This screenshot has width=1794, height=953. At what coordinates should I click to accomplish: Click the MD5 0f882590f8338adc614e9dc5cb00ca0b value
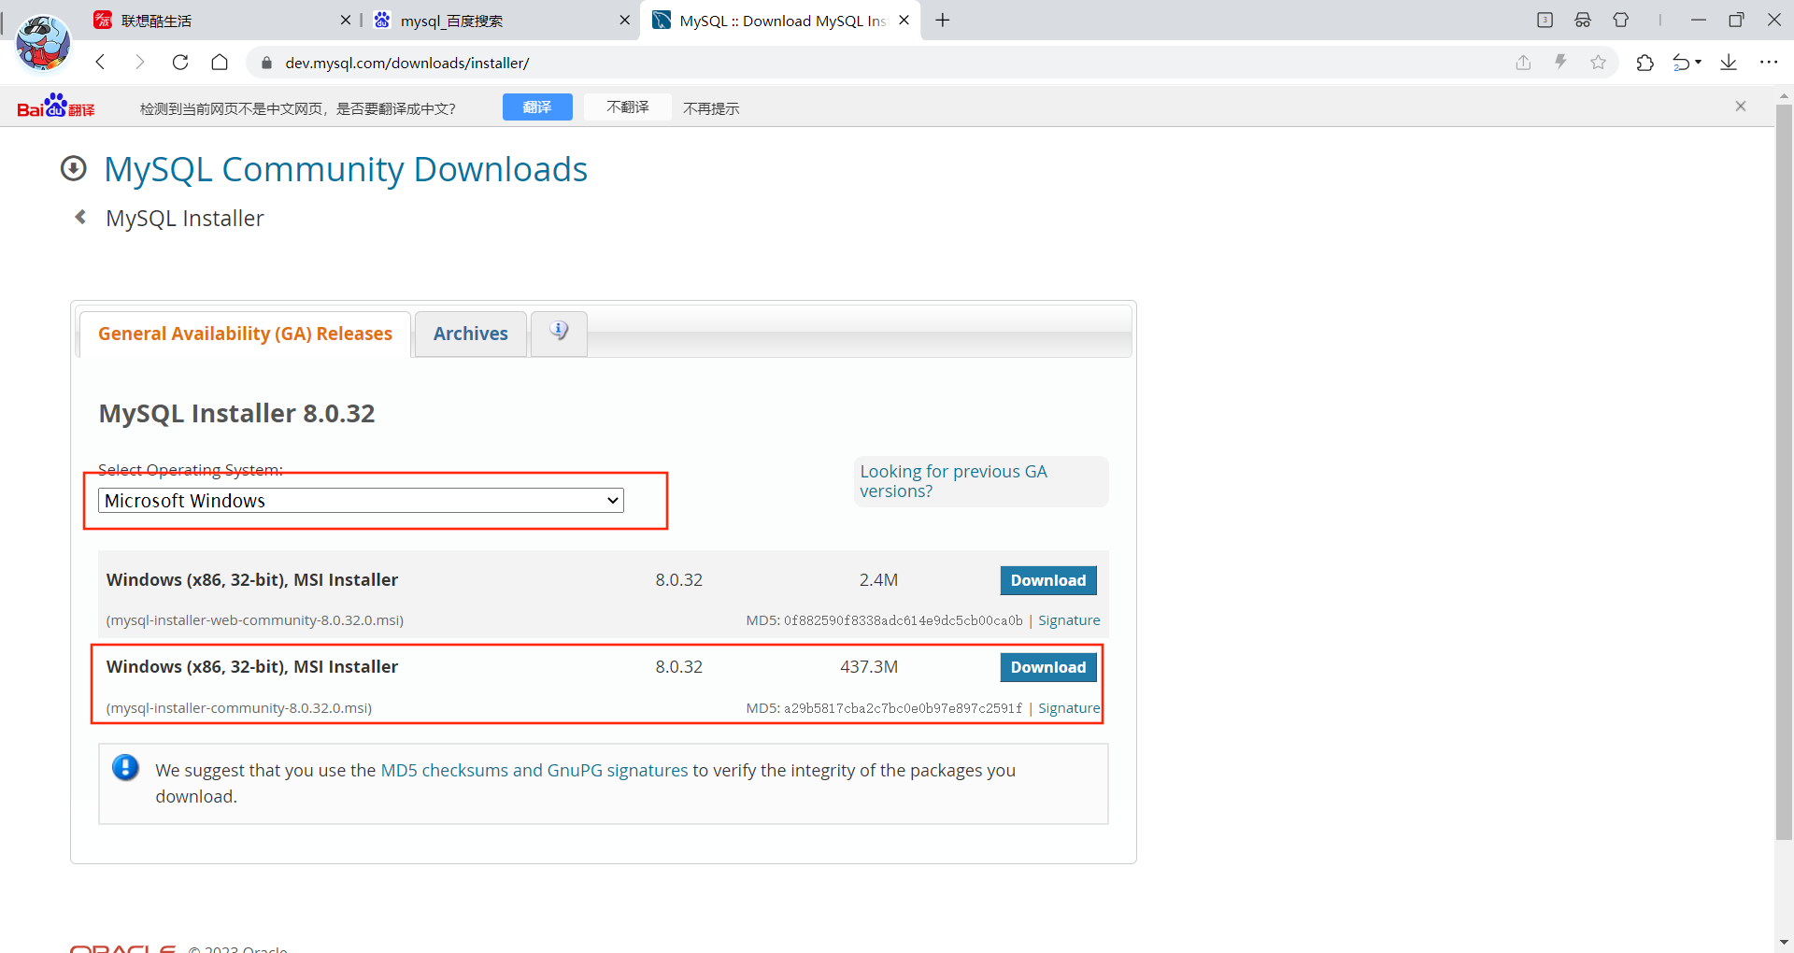[904, 620]
